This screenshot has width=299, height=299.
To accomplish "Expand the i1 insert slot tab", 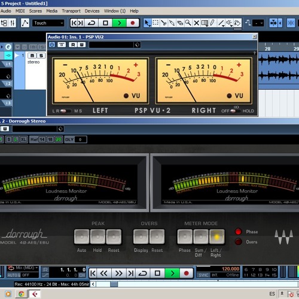I will 7,64.
